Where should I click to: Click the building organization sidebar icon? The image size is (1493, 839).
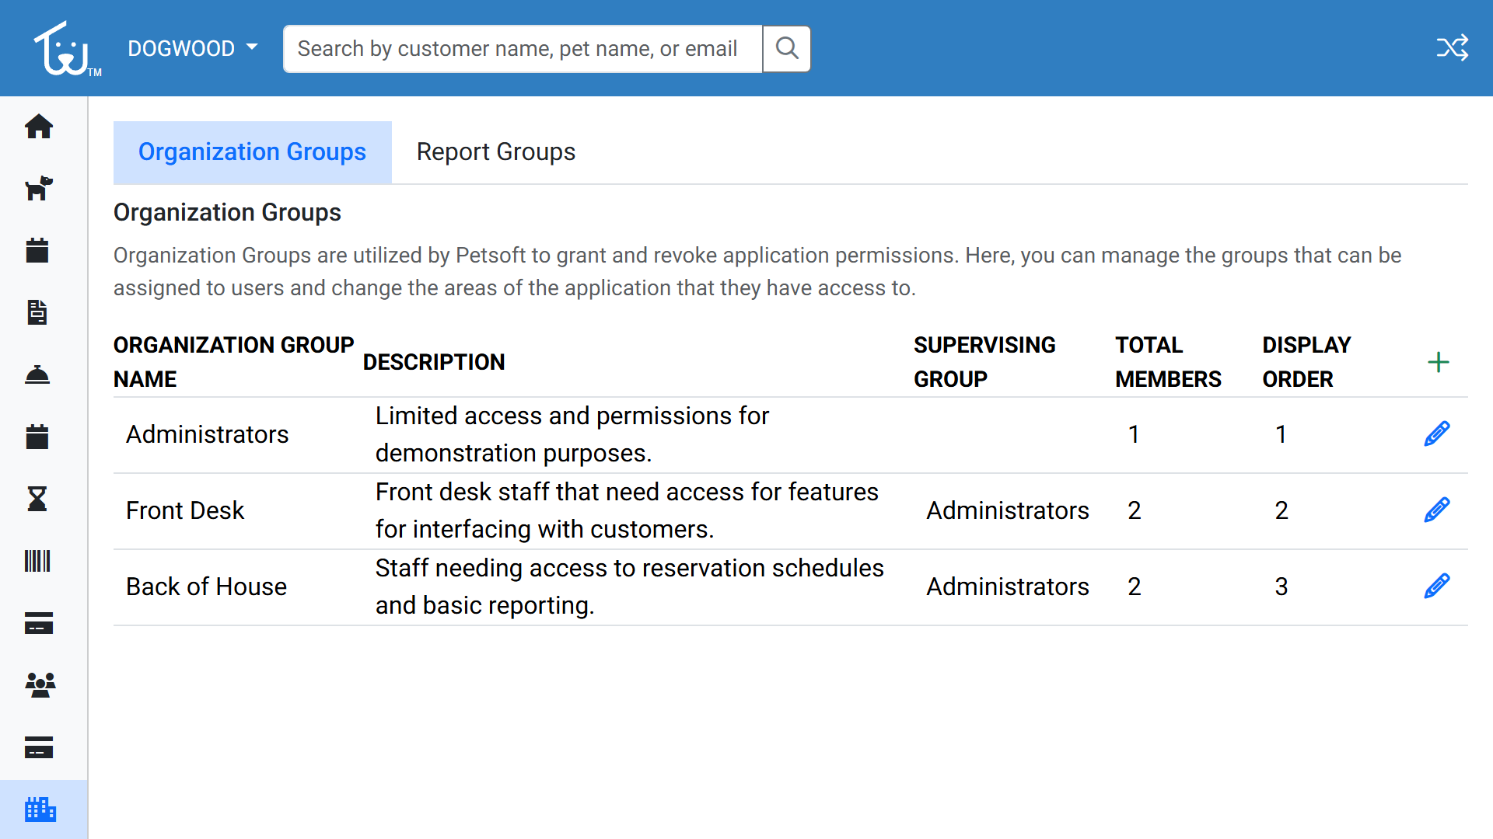(x=40, y=809)
